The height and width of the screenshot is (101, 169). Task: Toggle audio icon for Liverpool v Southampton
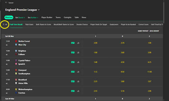(7, 74)
